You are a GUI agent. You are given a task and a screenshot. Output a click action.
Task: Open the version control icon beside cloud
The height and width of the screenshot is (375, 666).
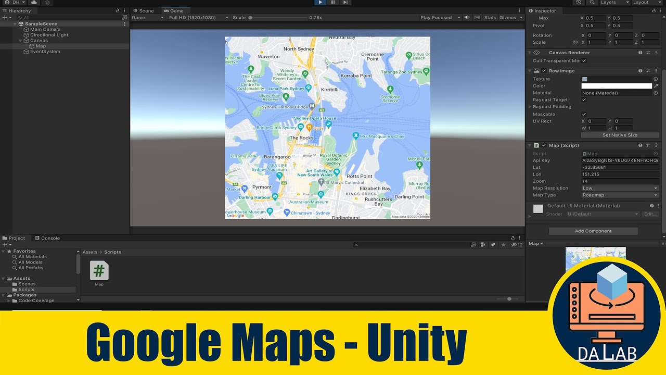[47, 3]
